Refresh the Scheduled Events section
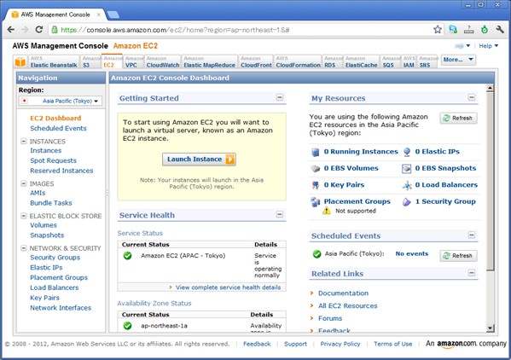This screenshot has width=511, height=360. pos(458,256)
